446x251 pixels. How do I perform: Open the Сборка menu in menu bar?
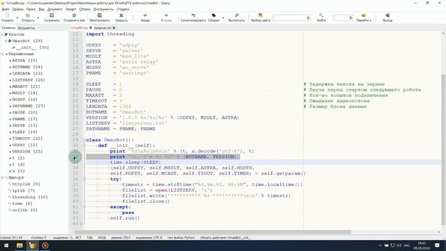click(x=85, y=9)
